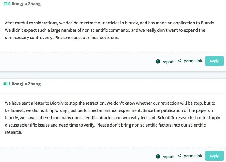
Task: Open the permalink text link for comment #10
Action: coord(193,61)
